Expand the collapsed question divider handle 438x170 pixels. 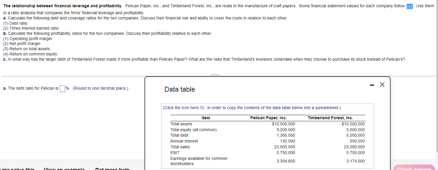215,76
